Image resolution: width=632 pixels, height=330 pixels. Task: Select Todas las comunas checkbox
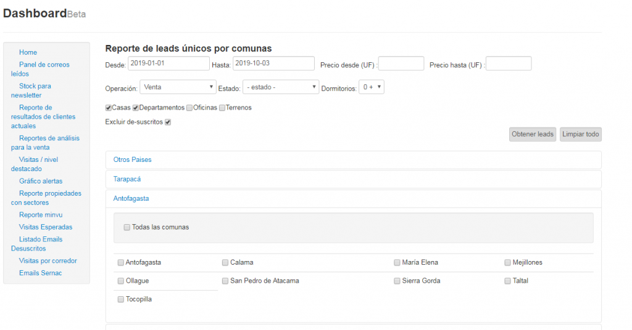point(127,227)
